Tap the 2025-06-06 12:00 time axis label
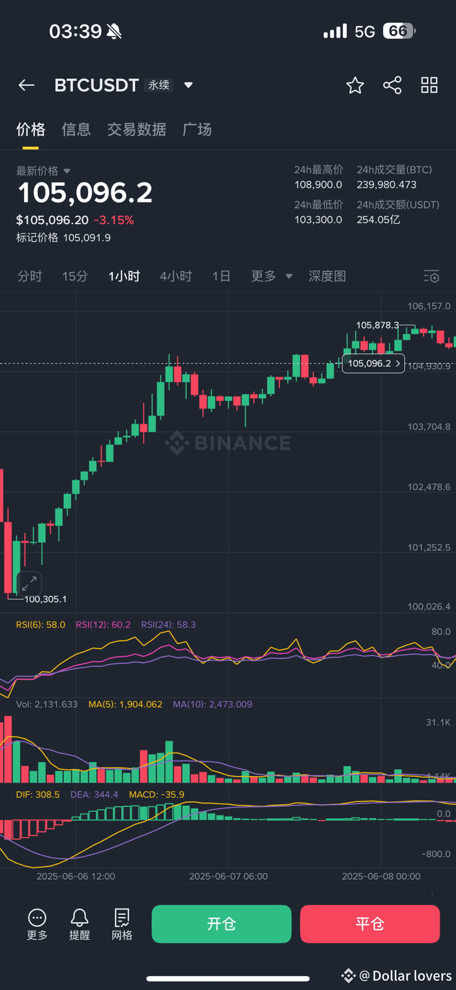Screen dimensions: 456x990 (x=76, y=876)
